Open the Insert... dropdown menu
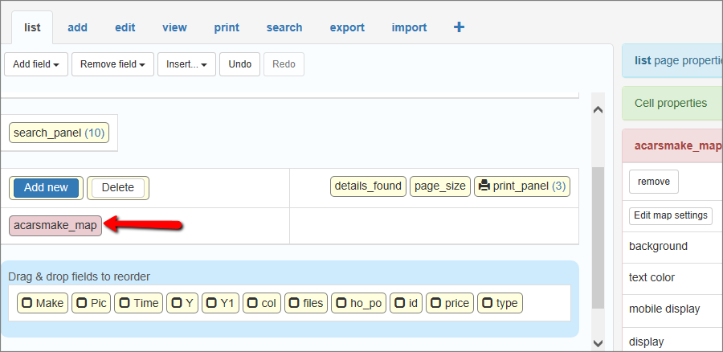Viewport: 723px width, 352px height. point(186,64)
